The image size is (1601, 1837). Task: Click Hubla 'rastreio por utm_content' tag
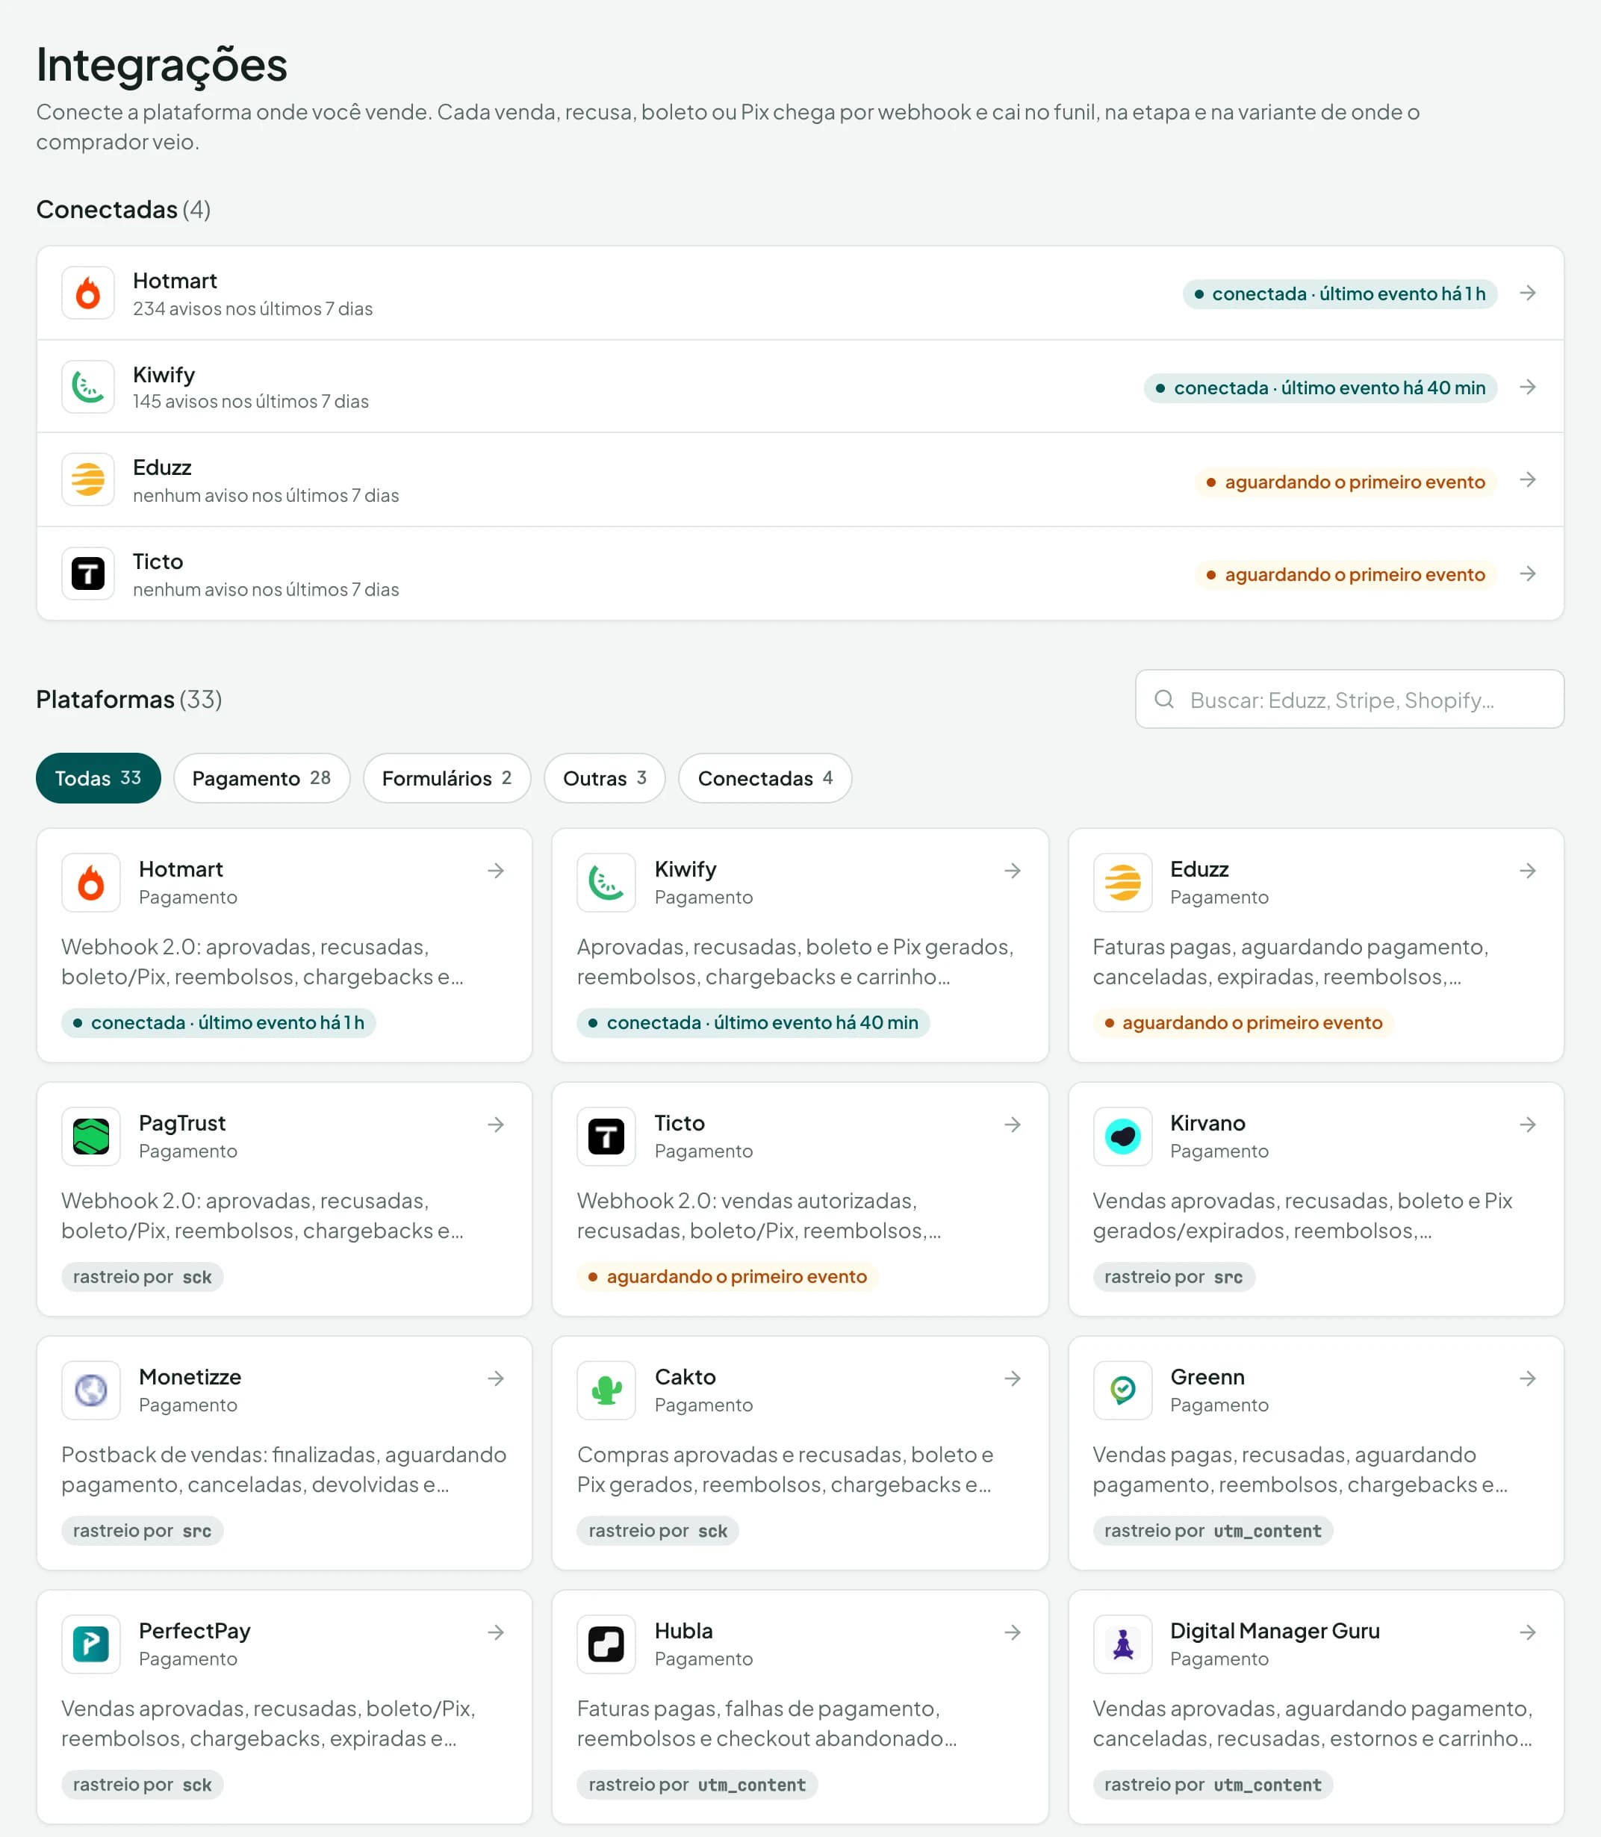click(x=697, y=1784)
